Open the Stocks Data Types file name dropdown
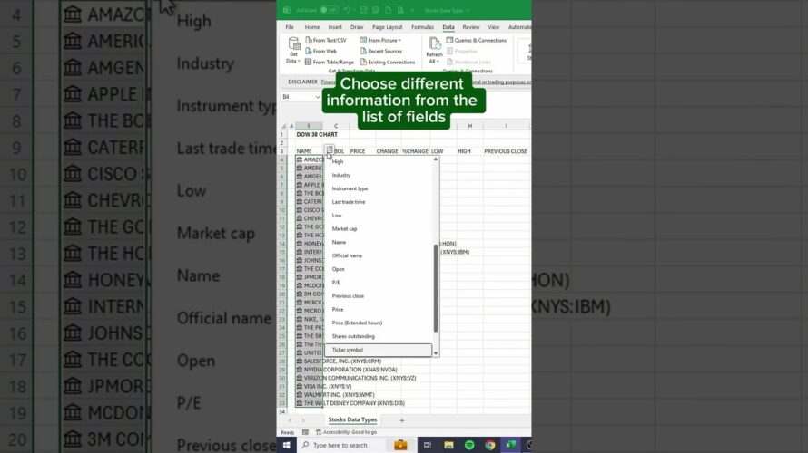The image size is (808, 453). coord(447,10)
